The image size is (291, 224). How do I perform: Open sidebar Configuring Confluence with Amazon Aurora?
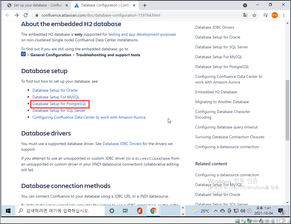tap(229, 80)
